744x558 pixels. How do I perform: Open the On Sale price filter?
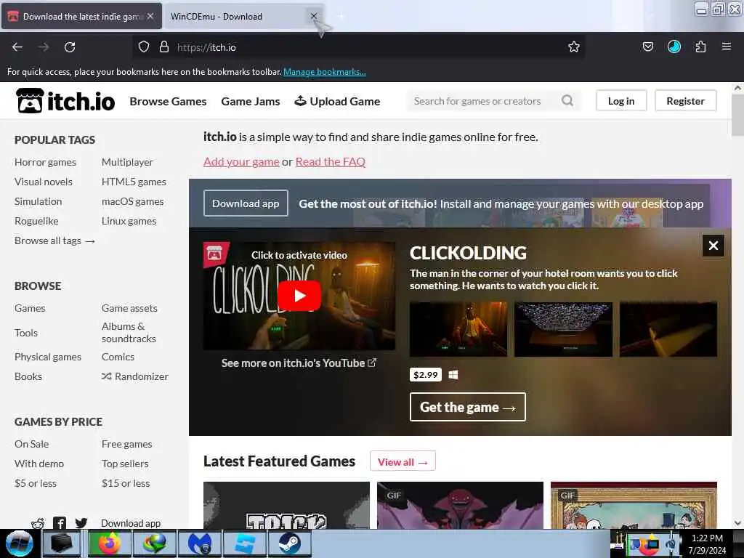(x=32, y=444)
